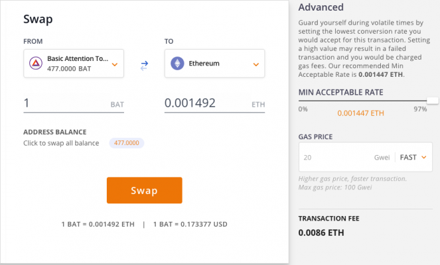Image resolution: width=440 pixels, height=265 pixels.
Task: Select the Ethereum token selector box
Action: 214,64
